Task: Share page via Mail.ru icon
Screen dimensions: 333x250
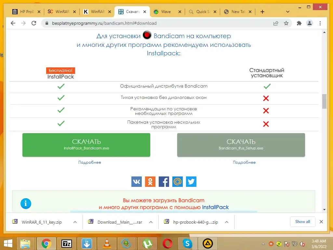Action: 178,182
